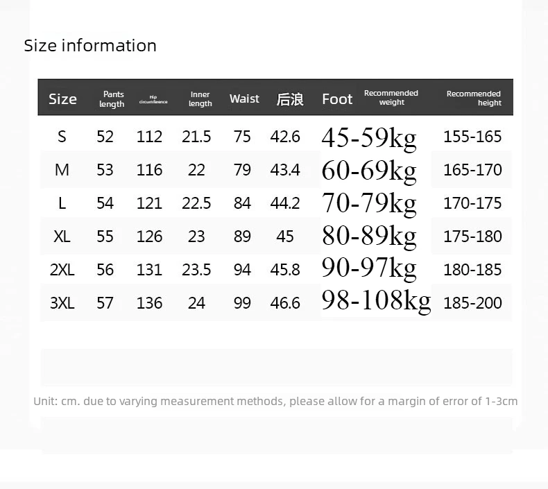Screen dimensions: 548x489
Task: Select the Inner length column header
Action: tap(200, 99)
